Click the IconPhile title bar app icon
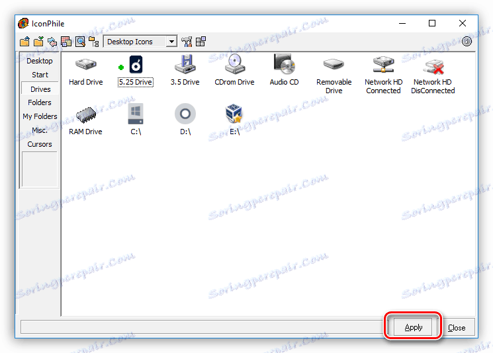This screenshot has width=493, height=353. [23, 24]
